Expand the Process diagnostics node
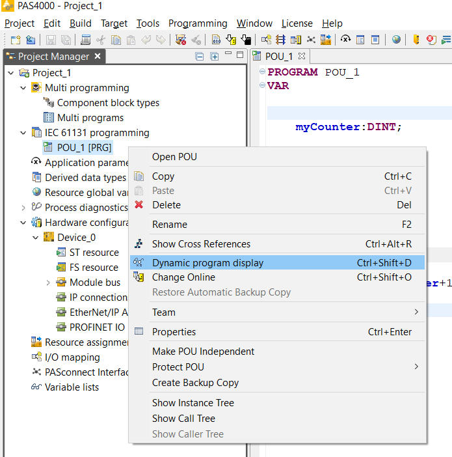The image size is (452, 457). coord(23,208)
